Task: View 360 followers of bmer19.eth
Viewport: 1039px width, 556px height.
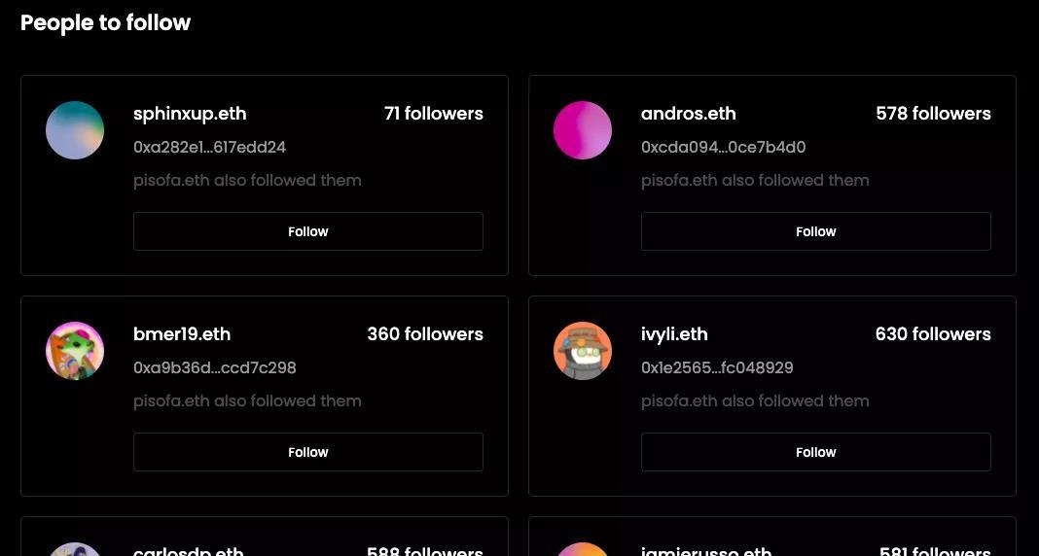Action: coord(425,334)
